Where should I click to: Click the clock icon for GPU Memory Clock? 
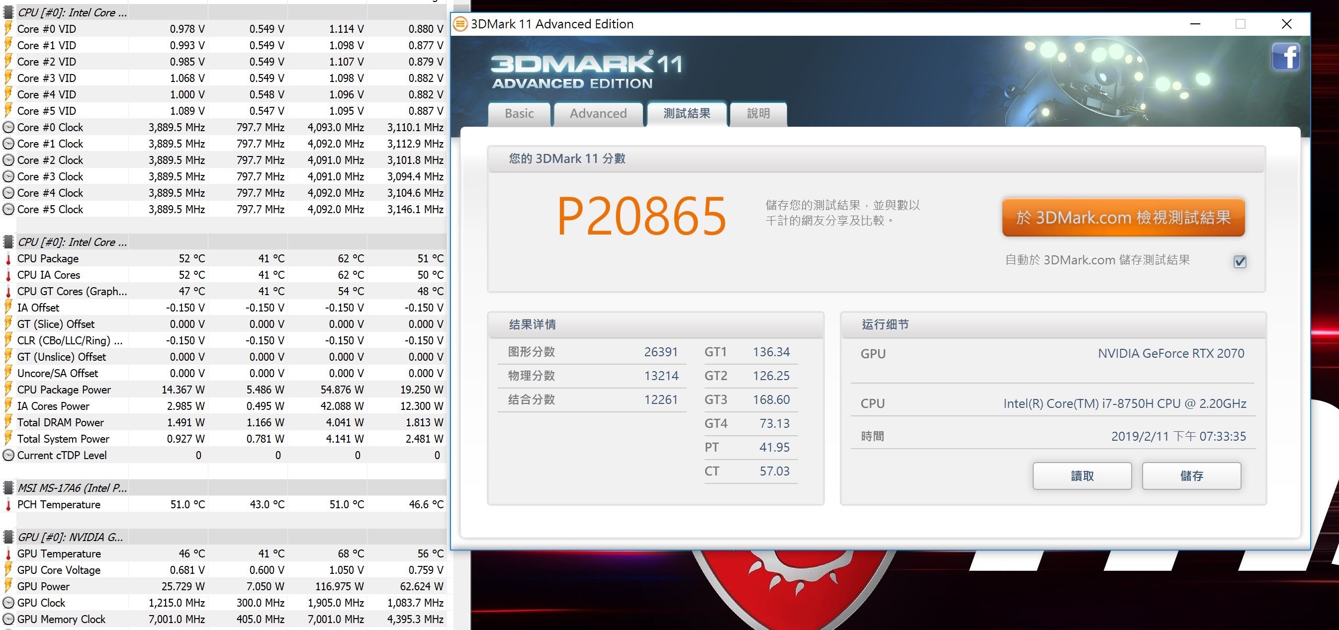coord(8,619)
